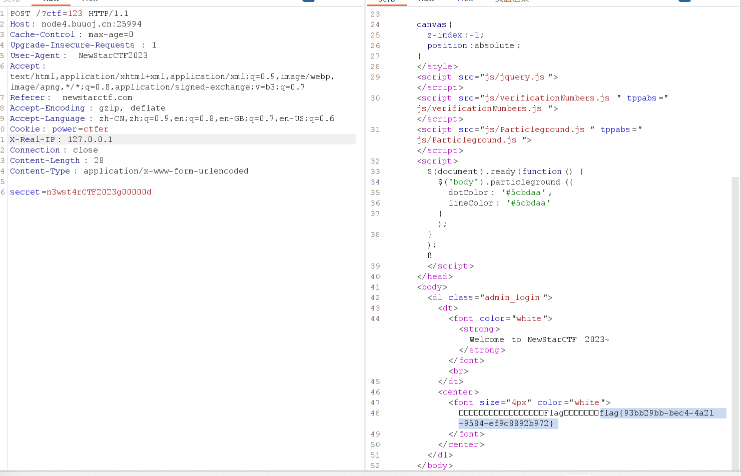This screenshot has height=476, width=741.
Task: Click the Accept-Language zh-CN header line
Action: tap(172, 118)
